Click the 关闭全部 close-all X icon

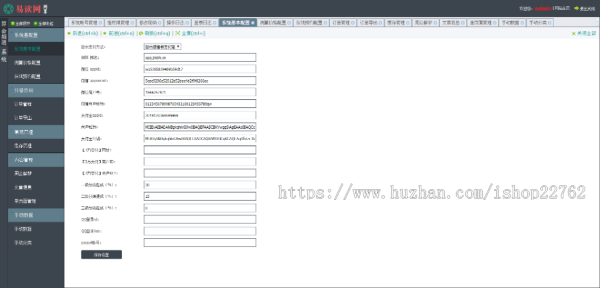[x=573, y=33]
